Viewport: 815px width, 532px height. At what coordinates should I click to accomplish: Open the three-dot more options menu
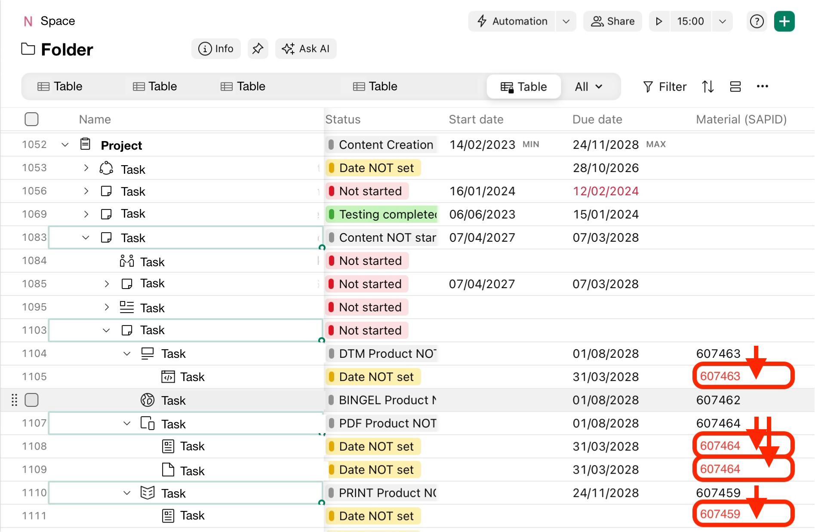pos(762,87)
